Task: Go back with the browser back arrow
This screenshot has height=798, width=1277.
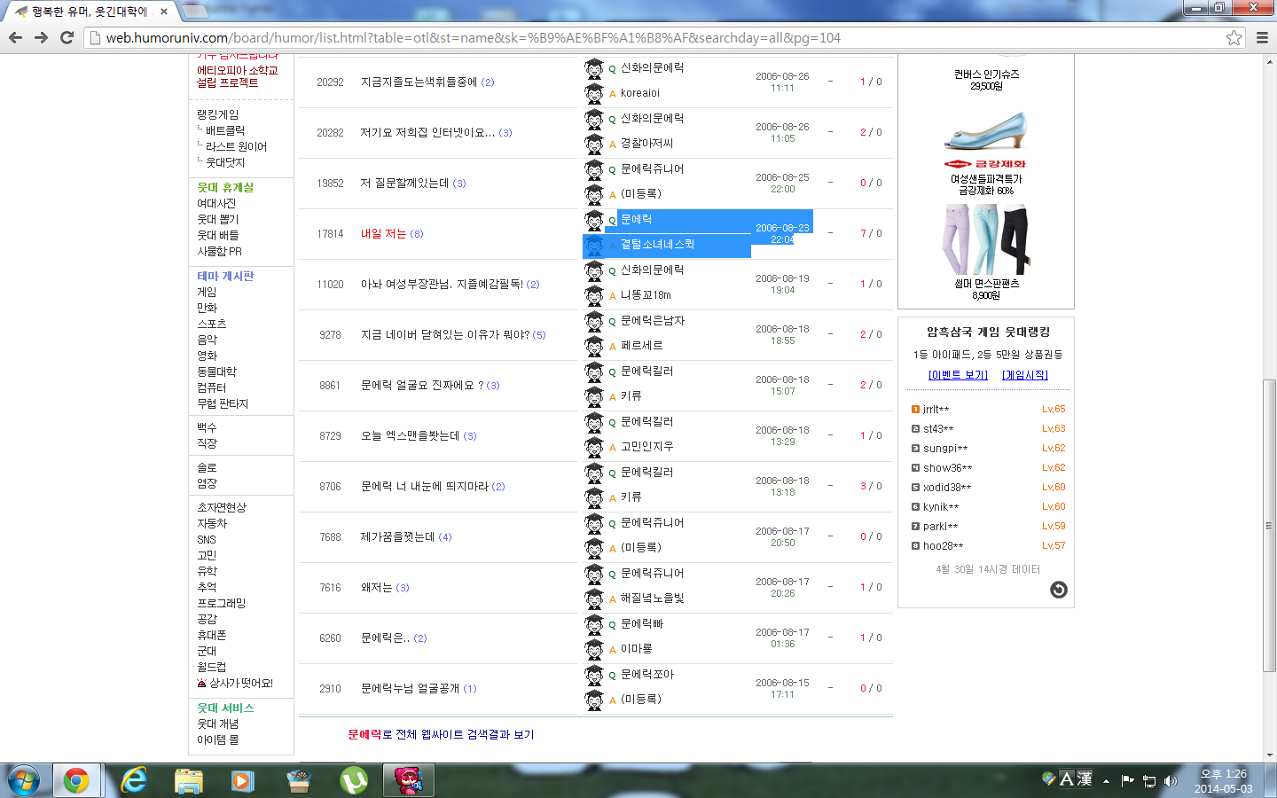Action: click(15, 37)
